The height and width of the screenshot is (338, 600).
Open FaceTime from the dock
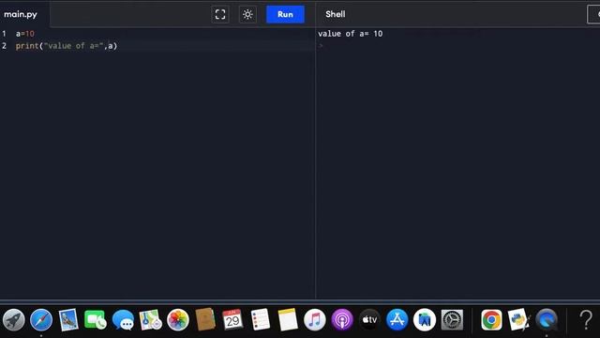click(96, 319)
